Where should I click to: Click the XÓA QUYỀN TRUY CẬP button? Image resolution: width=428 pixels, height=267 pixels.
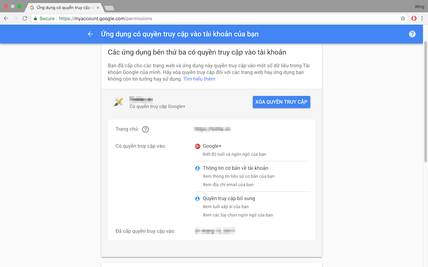(x=281, y=102)
